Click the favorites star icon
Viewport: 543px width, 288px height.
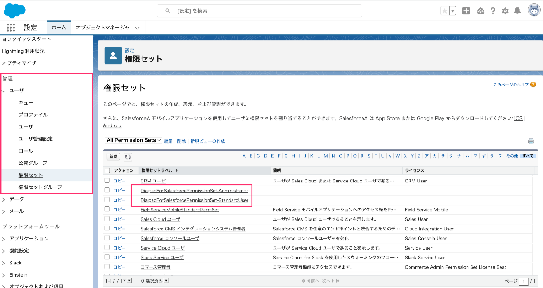tap(445, 11)
